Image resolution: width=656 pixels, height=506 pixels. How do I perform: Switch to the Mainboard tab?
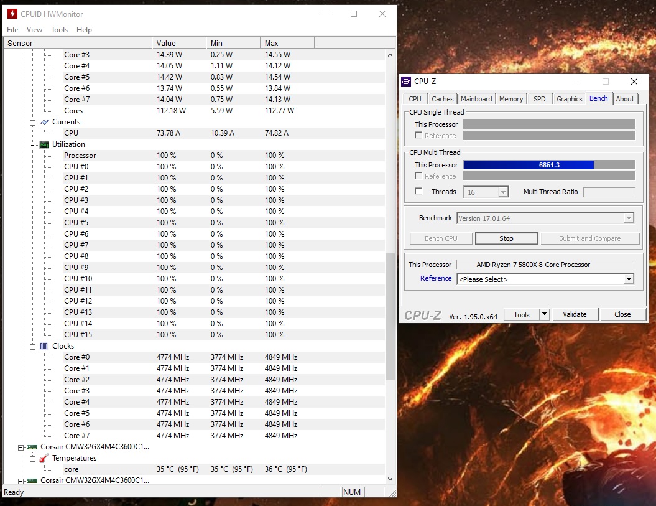(476, 99)
